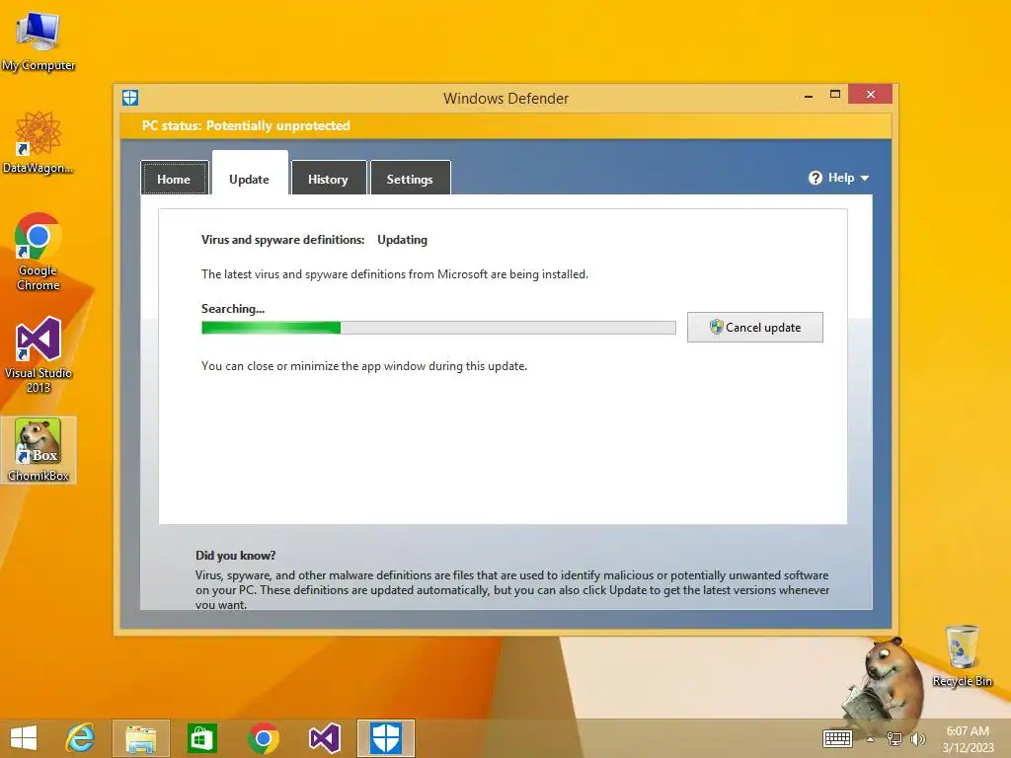Click the Help question mark icon

coord(815,178)
